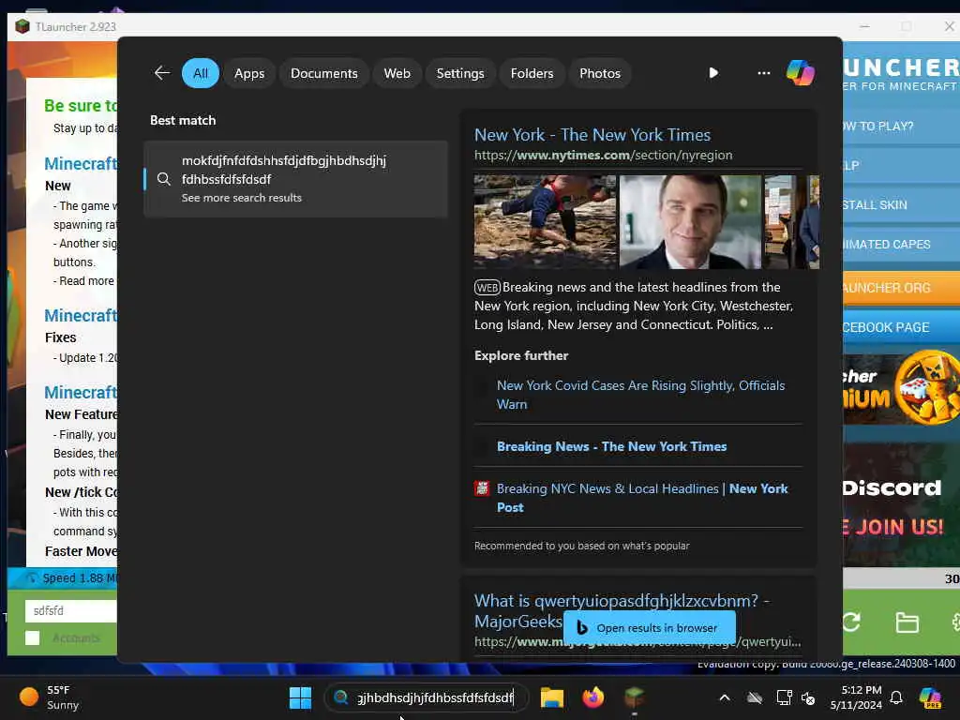
Task: Click How to play button in TLauncher
Action: tap(901, 127)
